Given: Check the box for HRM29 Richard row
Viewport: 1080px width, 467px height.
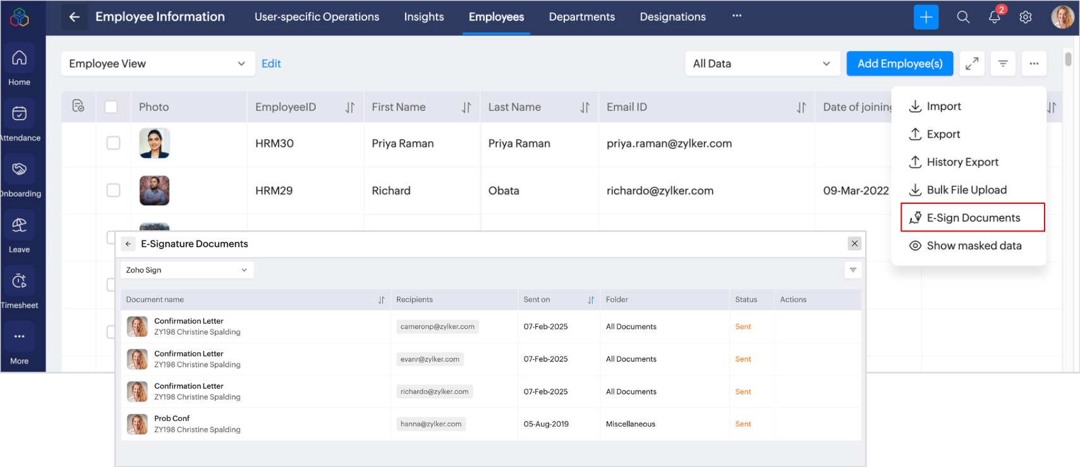Looking at the screenshot, I should [113, 191].
